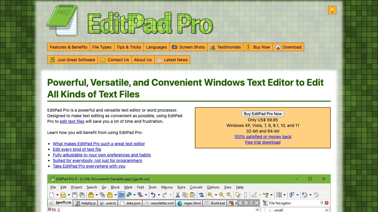Open the File menu in EditPad

click(53, 187)
